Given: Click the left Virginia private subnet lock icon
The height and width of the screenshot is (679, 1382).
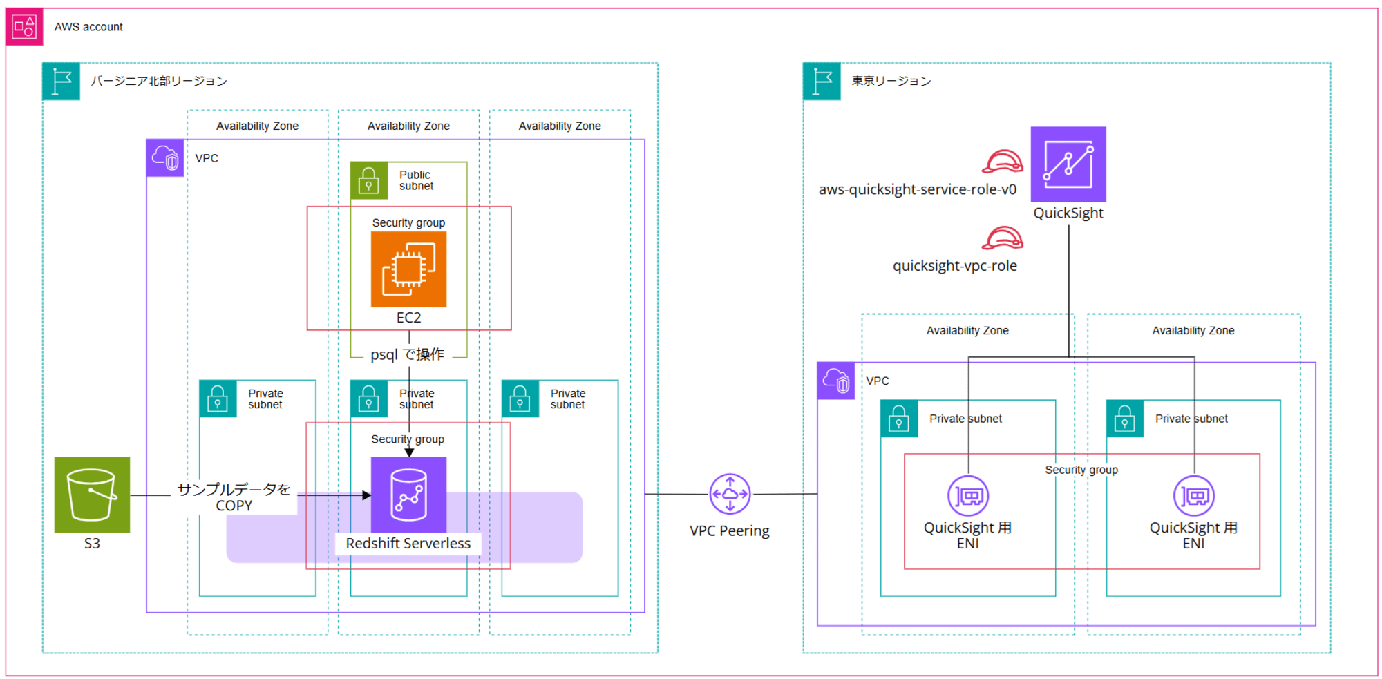Looking at the screenshot, I should click(218, 399).
